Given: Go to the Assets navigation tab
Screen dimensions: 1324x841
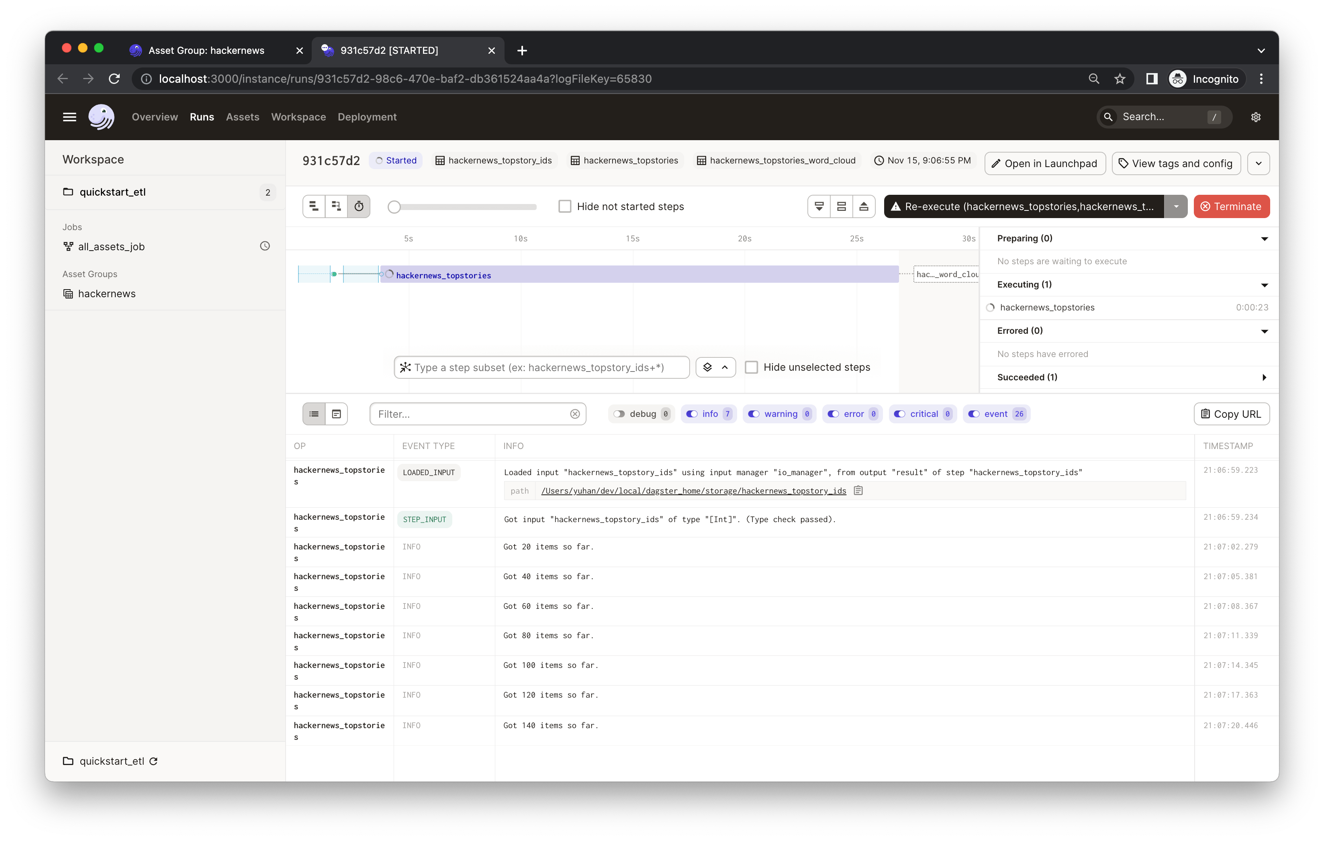Looking at the screenshot, I should pyautogui.click(x=243, y=116).
